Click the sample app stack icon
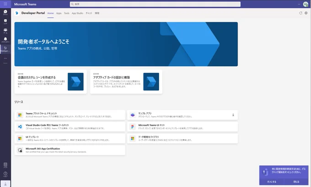Screen dimensions: 311x187 point(133,115)
